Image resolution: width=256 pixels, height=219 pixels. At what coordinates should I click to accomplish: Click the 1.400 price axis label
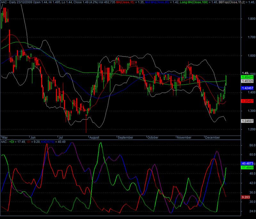(x=252, y=92)
